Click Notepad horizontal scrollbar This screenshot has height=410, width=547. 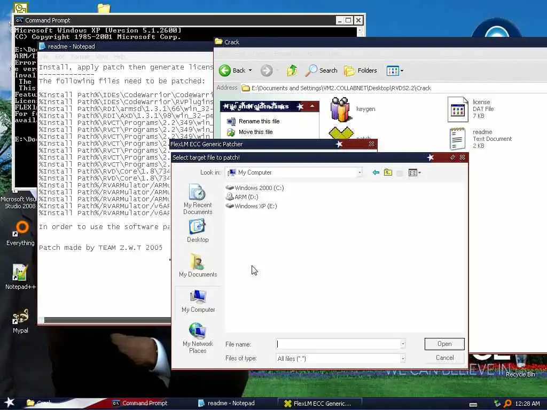point(106,320)
